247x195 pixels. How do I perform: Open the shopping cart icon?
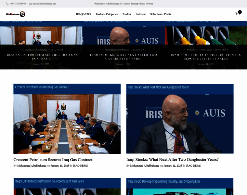[238, 14]
